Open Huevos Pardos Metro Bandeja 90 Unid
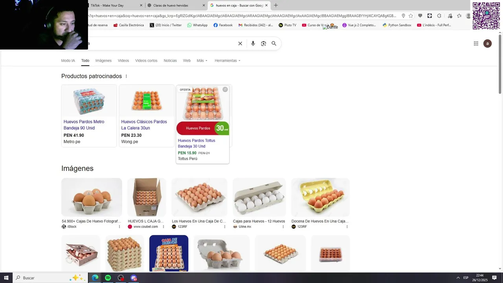This screenshot has width=503, height=283. 84,125
